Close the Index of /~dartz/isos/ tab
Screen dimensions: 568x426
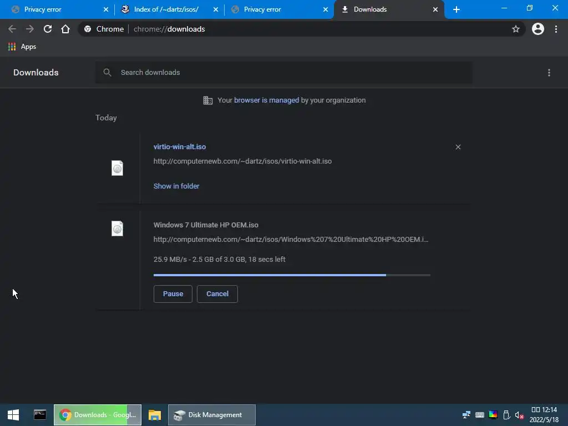(216, 9)
